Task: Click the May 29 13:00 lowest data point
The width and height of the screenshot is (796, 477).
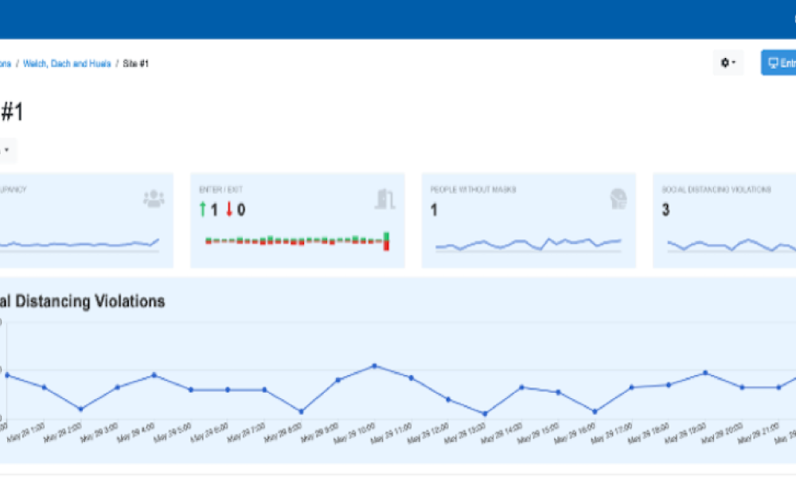Action: coord(485,413)
